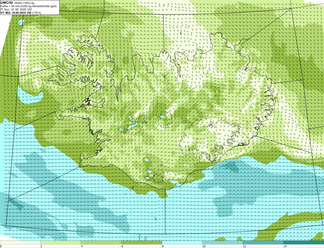Select the 0–2 m/s pale yellow scale swatch
This screenshot has height=248, width=324.
[20, 242]
